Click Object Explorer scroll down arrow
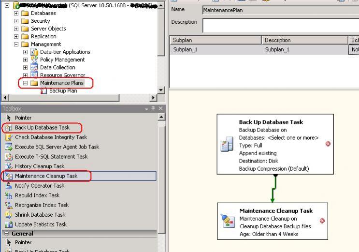Viewport: 359px width, 252px height. coord(161,90)
